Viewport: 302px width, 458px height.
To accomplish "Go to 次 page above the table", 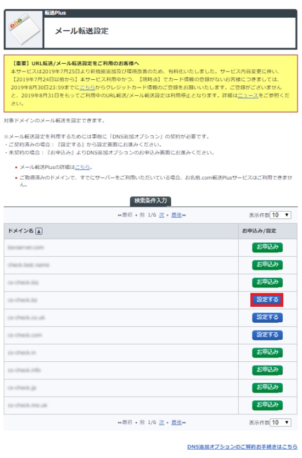I will 161,215.
